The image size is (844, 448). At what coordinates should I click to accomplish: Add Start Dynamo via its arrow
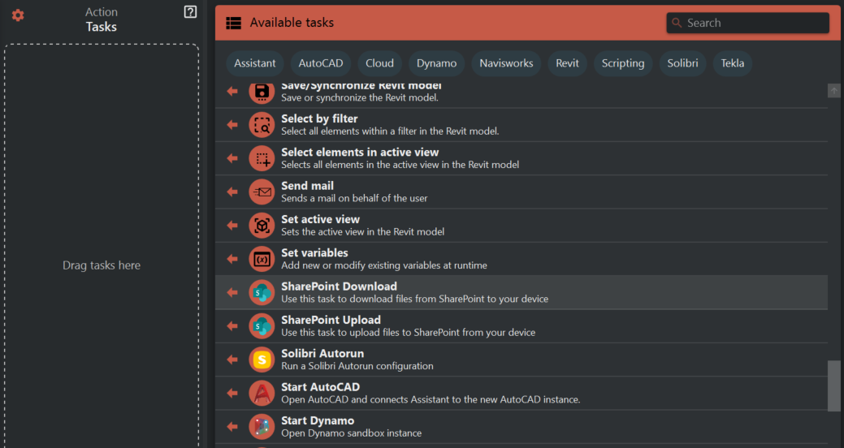(x=232, y=427)
